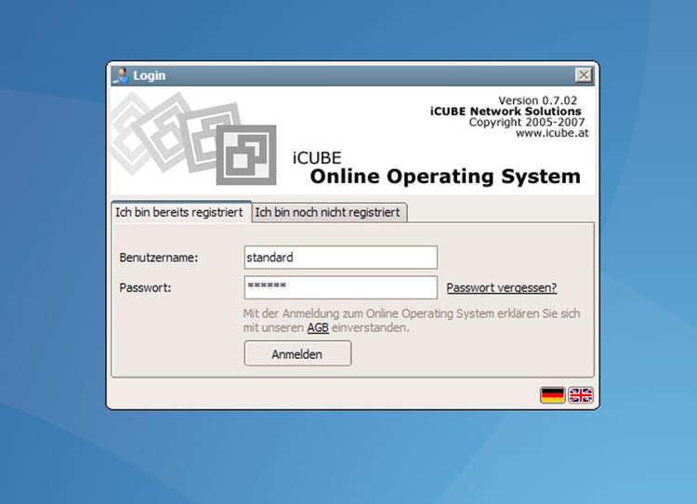Click the 'Version 0.7.02' text
The height and width of the screenshot is (504, 697).
pyautogui.click(x=537, y=100)
